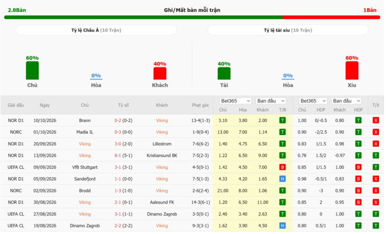This screenshot has width=386, height=234.
Task: Open the first Bet365 bookmaker dropdown
Action: tap(235, 101)
